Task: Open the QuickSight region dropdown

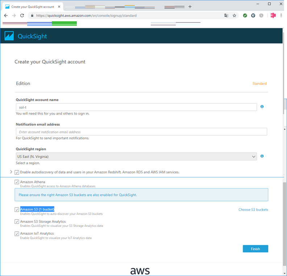Action: click(x=136, y=156)
